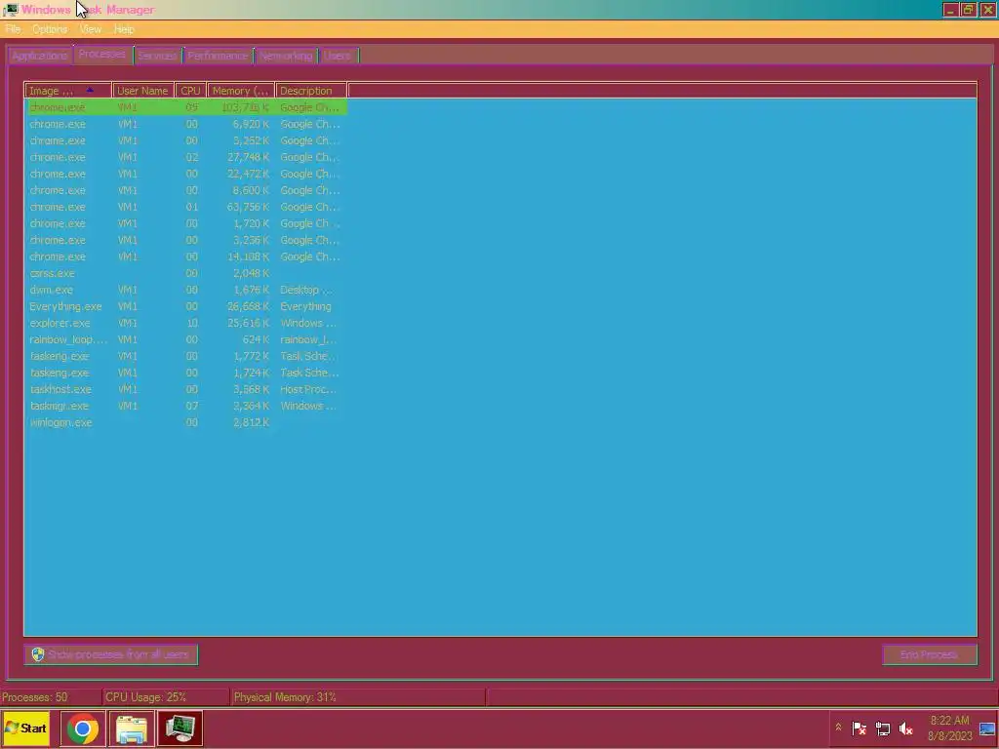Open the Start menu
Image resolution: width=999 pixels, height=749 pixels.
pyautogui.click(x=26, y=729)
